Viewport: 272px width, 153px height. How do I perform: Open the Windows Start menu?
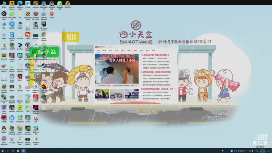pyautogui.click(x=2, y=151)
